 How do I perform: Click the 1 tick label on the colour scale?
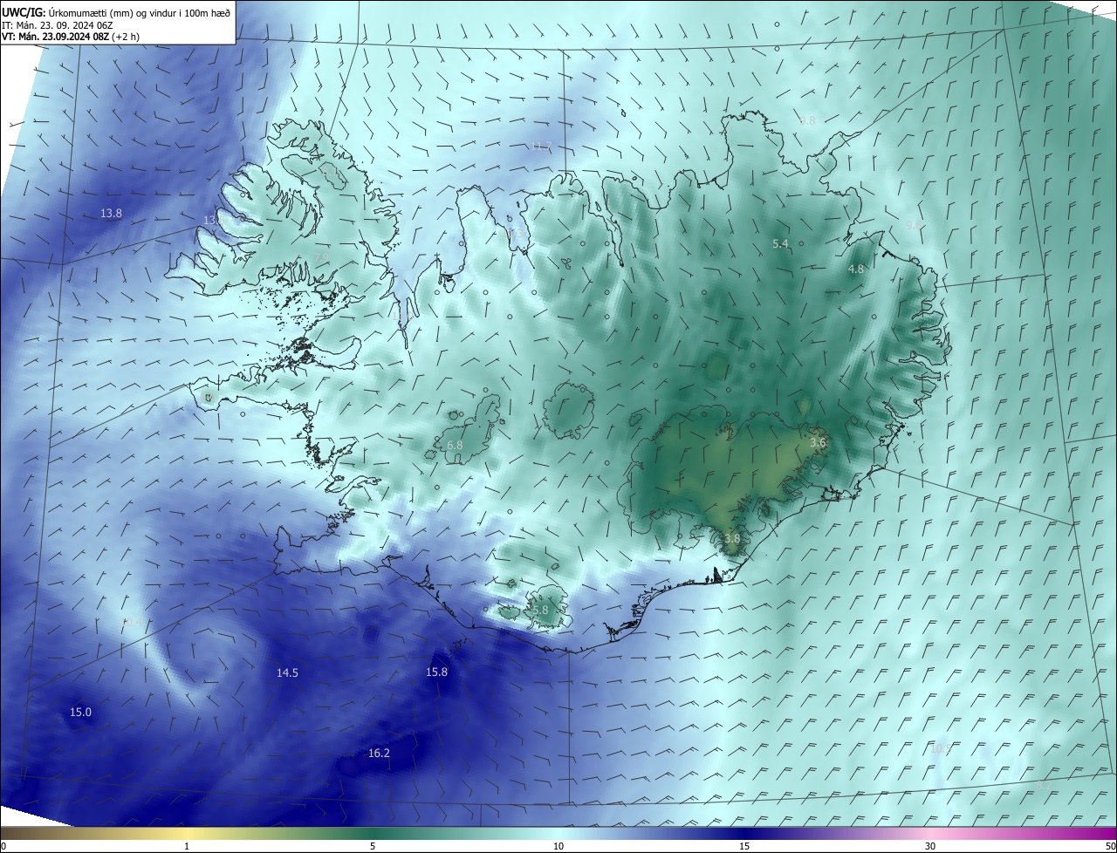pyautogui.click(x=188, y=846)
